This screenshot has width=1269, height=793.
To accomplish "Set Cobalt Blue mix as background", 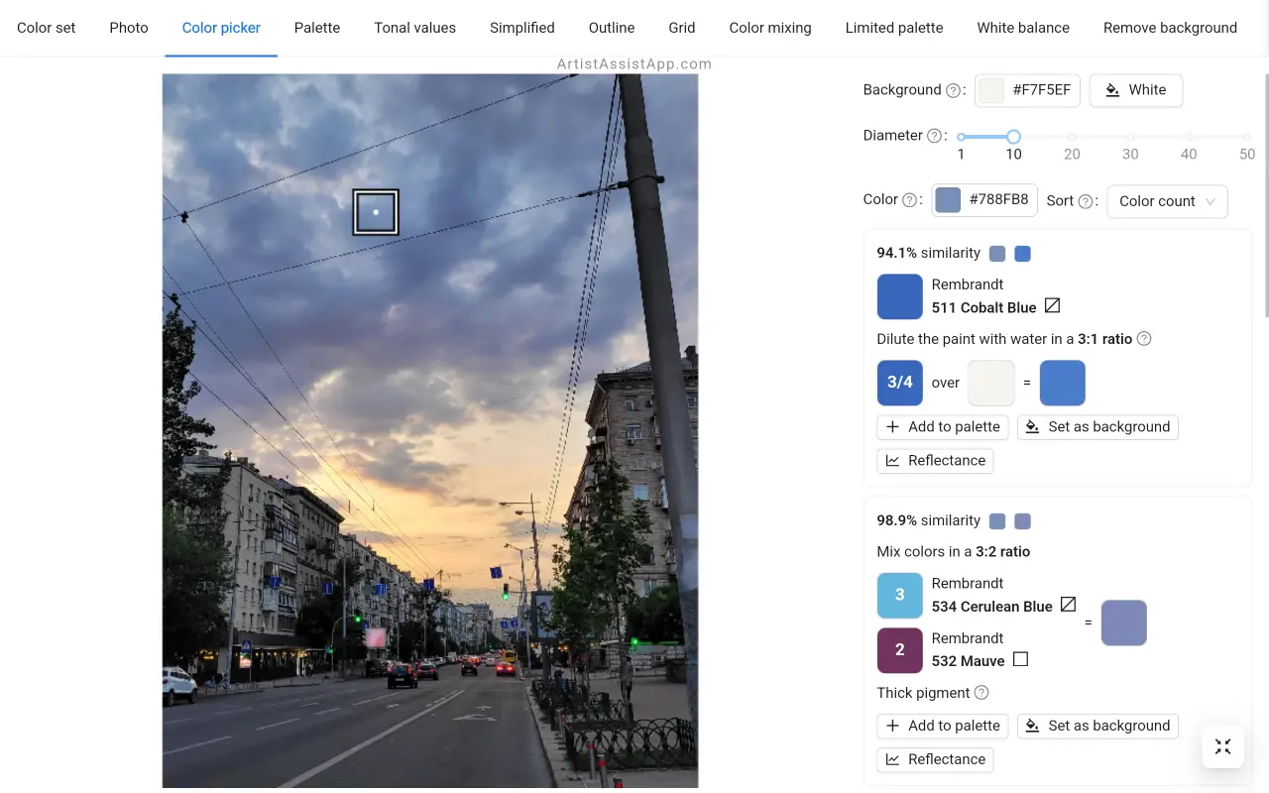I will (x=1097, y=427).
